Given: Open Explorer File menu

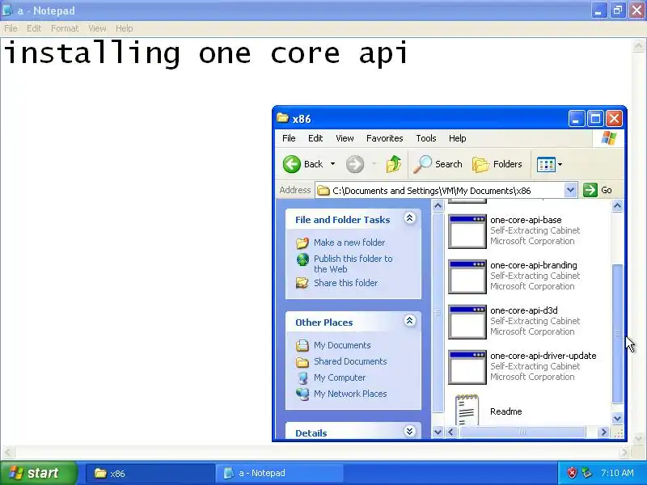Looking at the screenshot, I should coord(289,138).
